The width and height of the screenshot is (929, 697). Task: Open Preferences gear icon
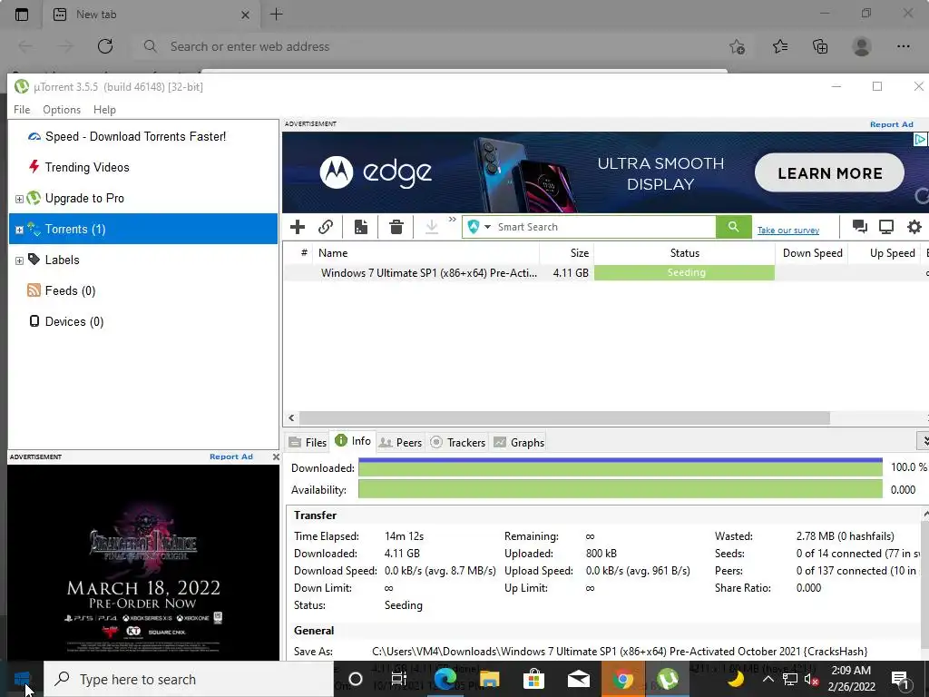(x=914, y=226)
